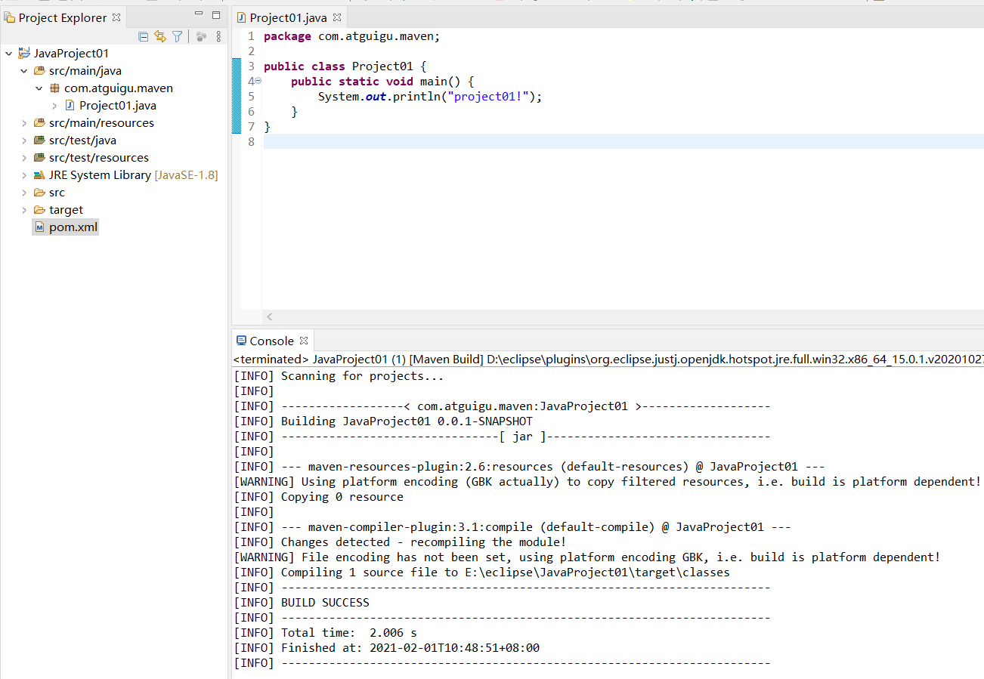Click the com.atguigu.maven package icon
Screen dimensions: 984x679
[x=54, y=88]
